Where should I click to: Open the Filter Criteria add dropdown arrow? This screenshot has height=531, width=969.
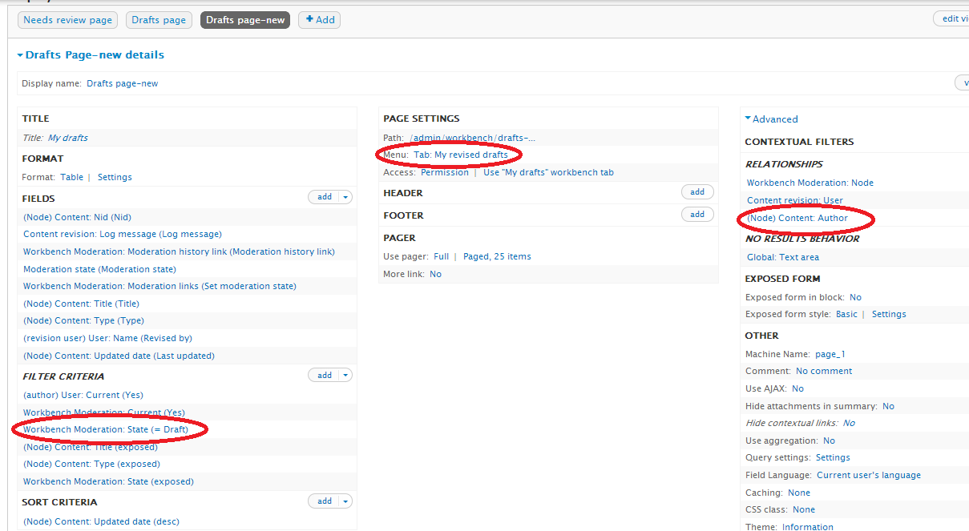click(x=345, y=376)
